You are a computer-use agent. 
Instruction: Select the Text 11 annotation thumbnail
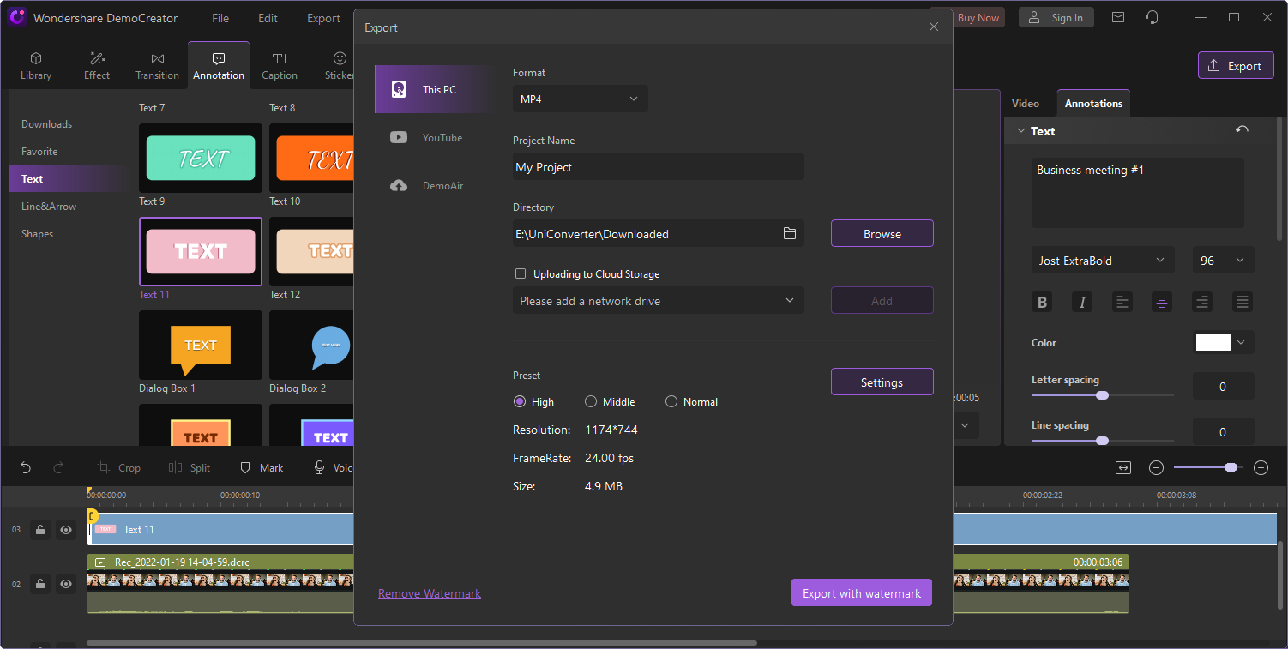click(201, 251)
